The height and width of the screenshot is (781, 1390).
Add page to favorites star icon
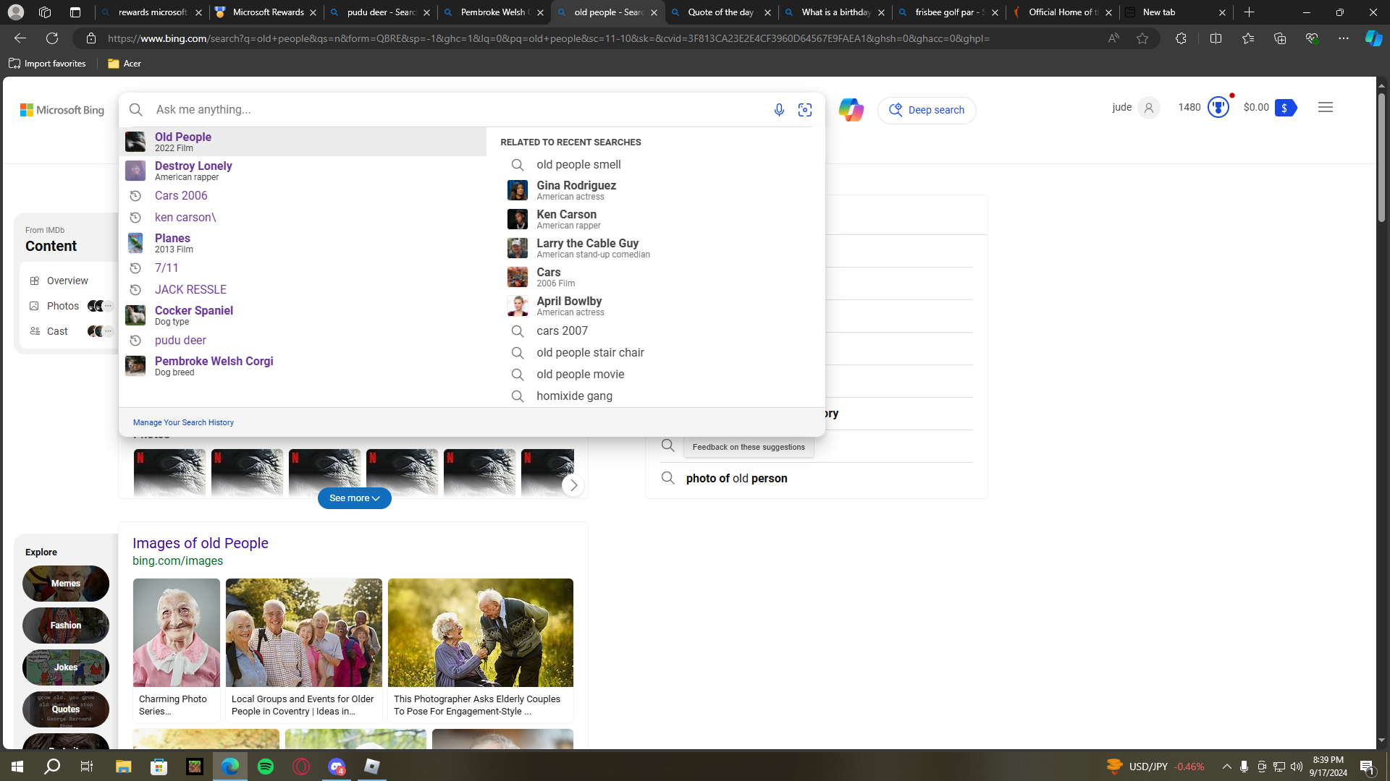(1142, 38)
